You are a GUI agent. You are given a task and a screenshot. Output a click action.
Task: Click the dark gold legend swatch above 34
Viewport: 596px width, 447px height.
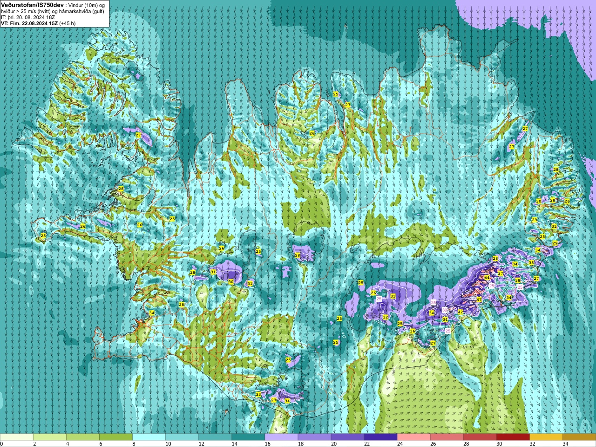579,437
